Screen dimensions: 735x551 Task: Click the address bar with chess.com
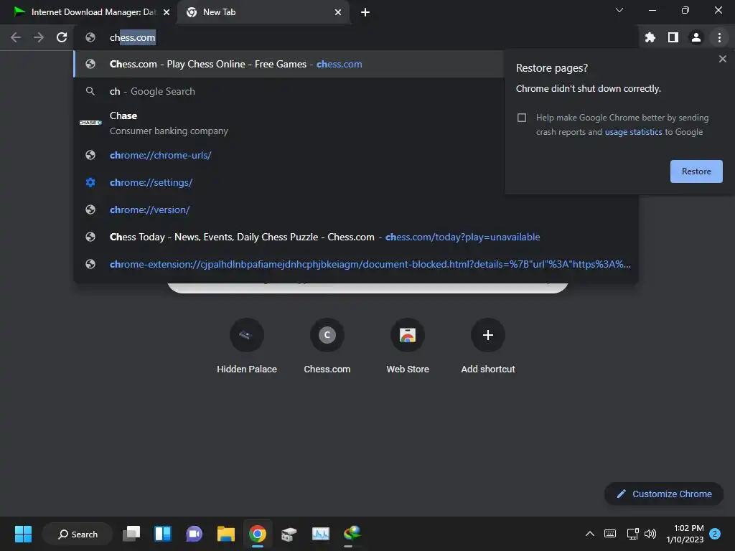coord(356,37)
